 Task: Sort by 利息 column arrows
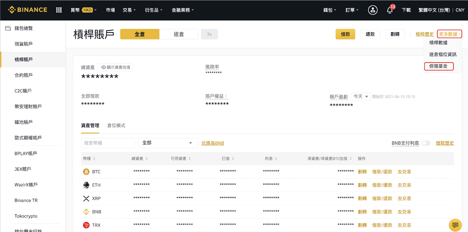pyautogui.click(x=276, y=159)
